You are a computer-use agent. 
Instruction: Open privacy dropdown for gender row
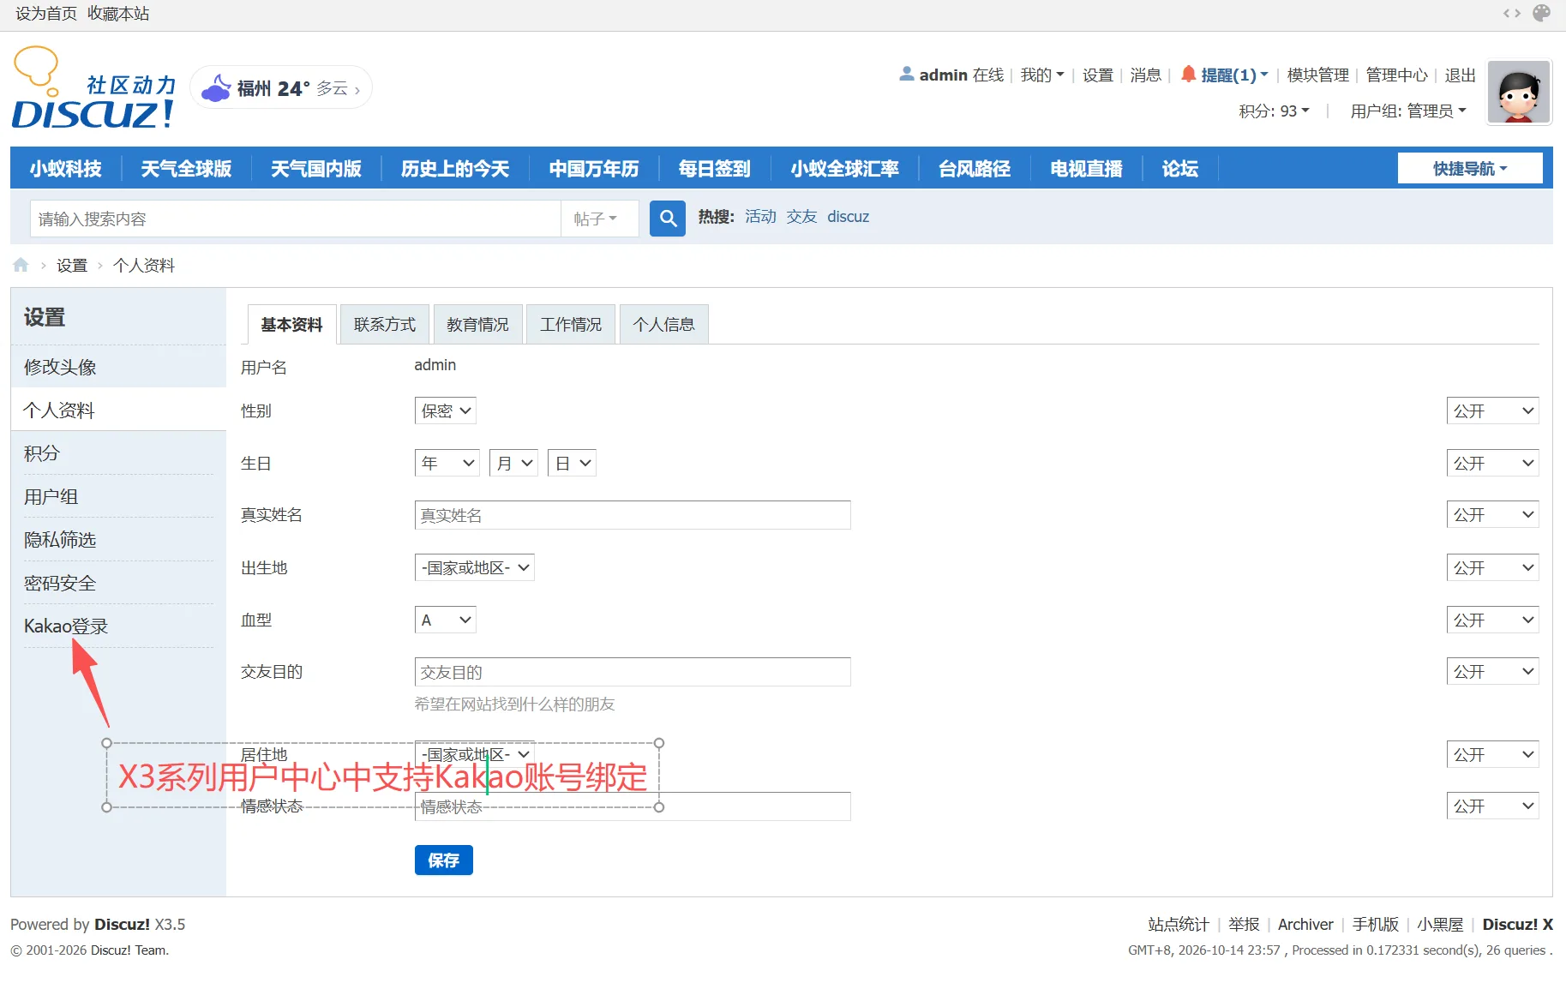(1492, 411)
